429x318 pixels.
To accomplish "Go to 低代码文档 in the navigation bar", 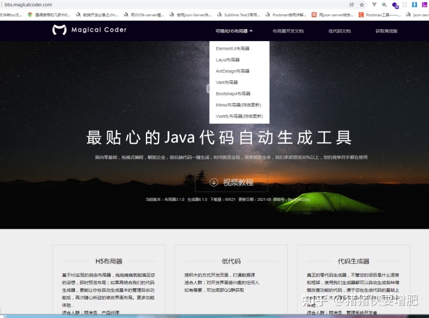I will [x=340, y=31].
